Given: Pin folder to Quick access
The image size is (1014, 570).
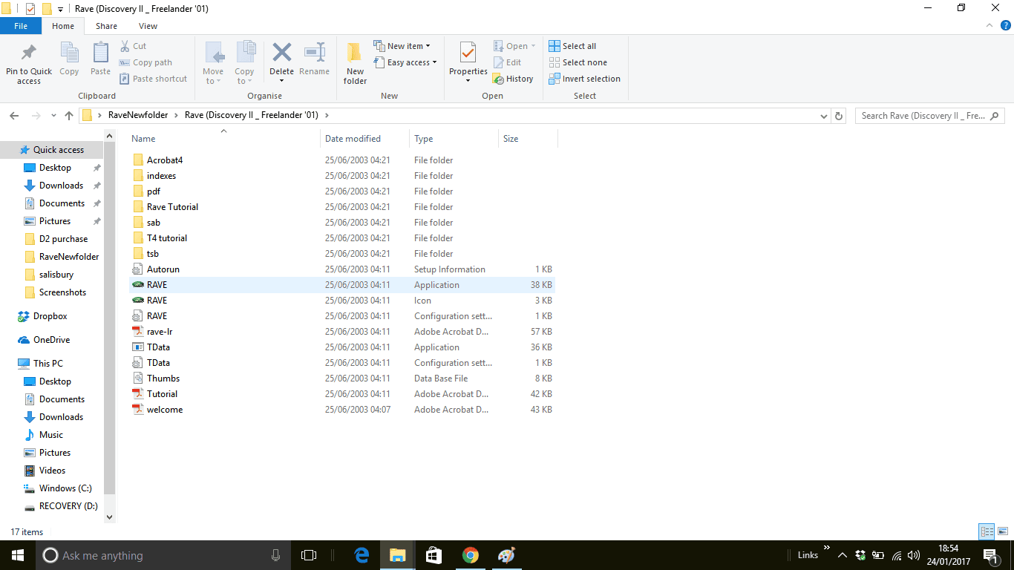Looking at the screenshot, I should pos(29,64).
